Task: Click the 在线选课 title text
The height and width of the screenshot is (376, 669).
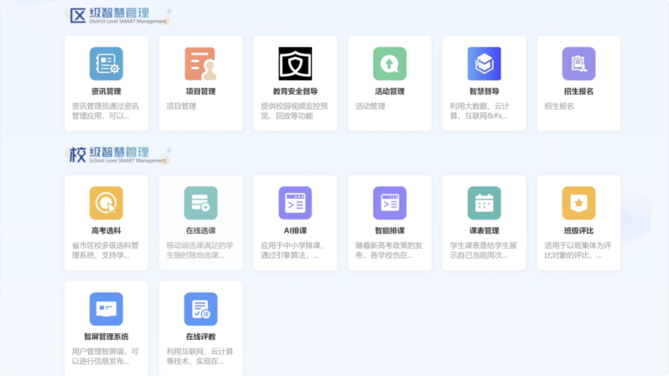Action: pyautogui.click(x=201, y=230)
